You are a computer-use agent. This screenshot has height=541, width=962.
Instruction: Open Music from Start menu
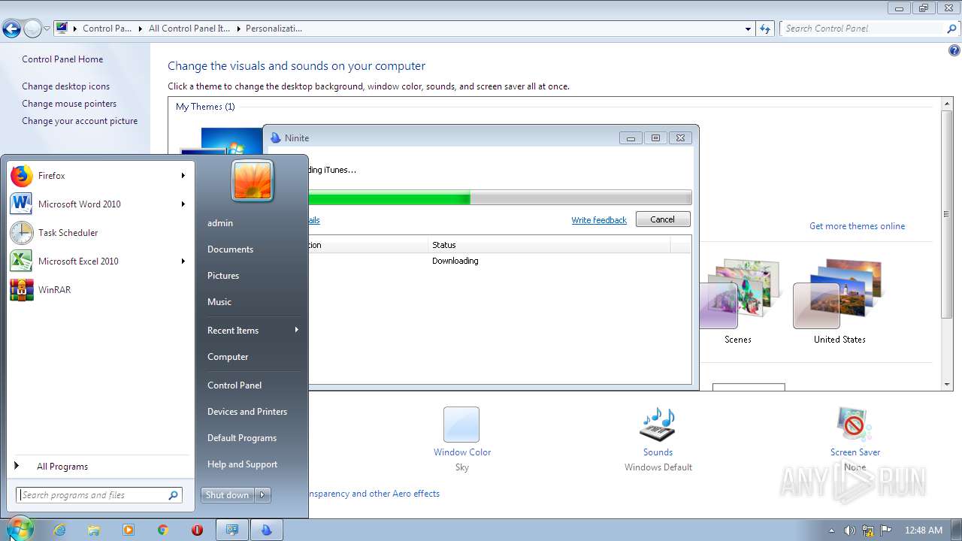[x=219, y=302]
